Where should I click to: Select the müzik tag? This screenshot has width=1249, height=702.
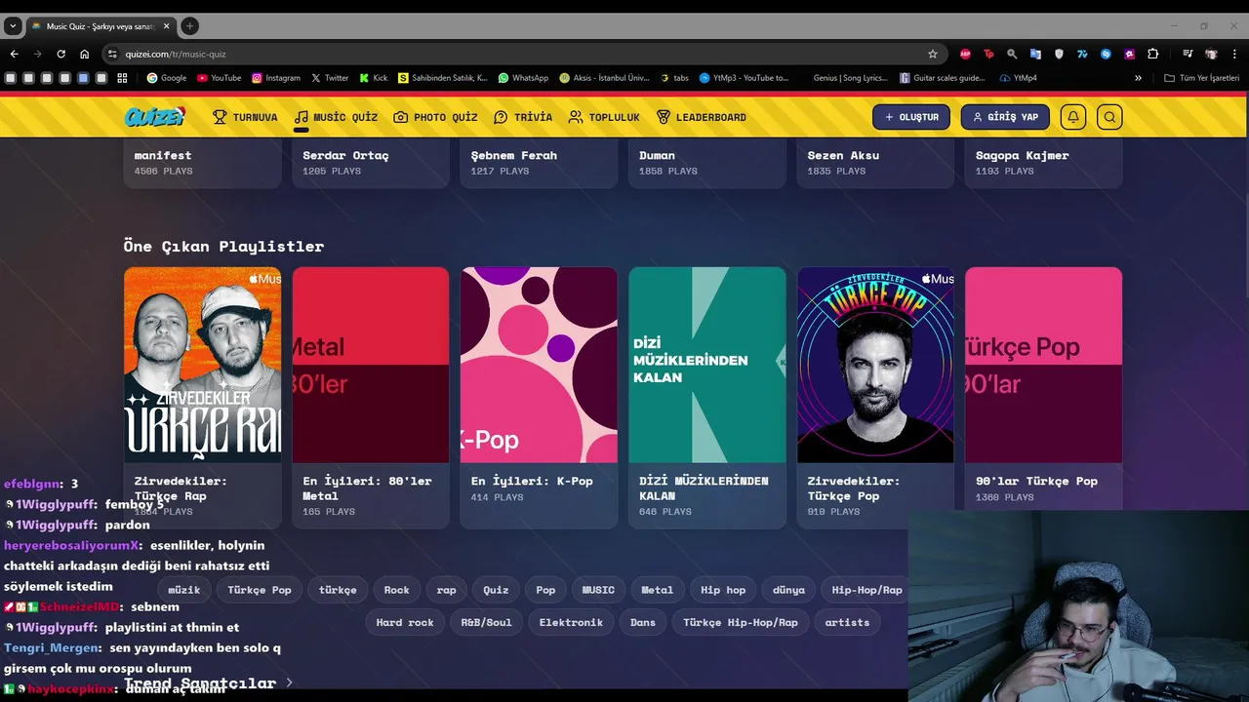pyautogui.click(x=183, y=590)
